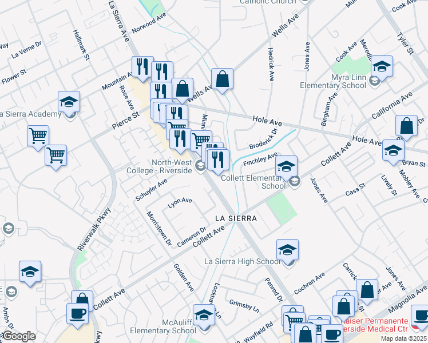The image size is (428, 343).
Task: Click the Penrod Dr street label
Action: (274, 290)
